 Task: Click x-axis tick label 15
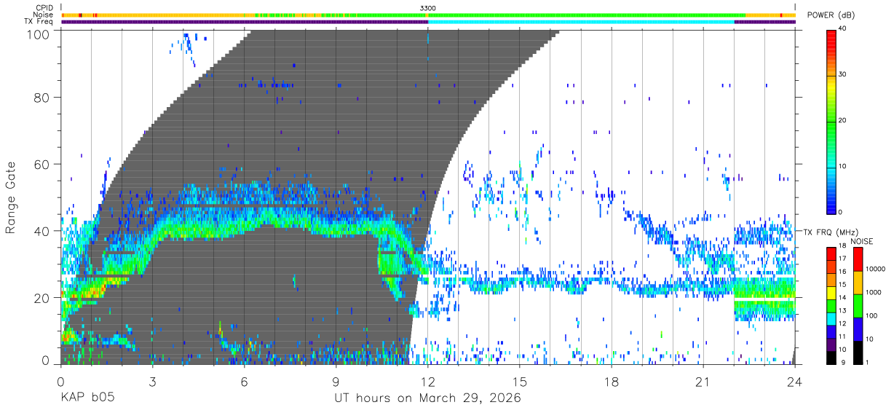click(x=520, y=382)
